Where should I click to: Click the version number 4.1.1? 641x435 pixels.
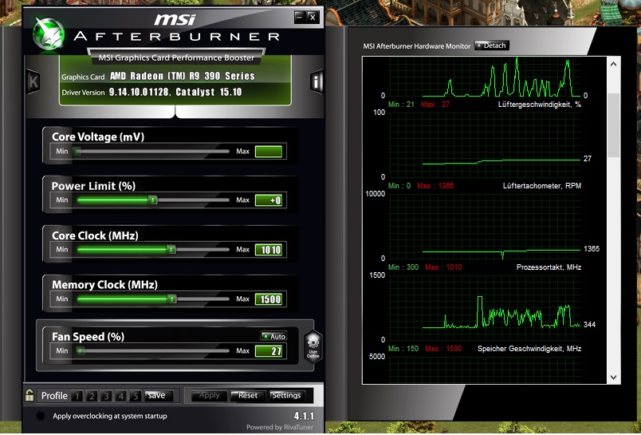[x=304, y=416]
